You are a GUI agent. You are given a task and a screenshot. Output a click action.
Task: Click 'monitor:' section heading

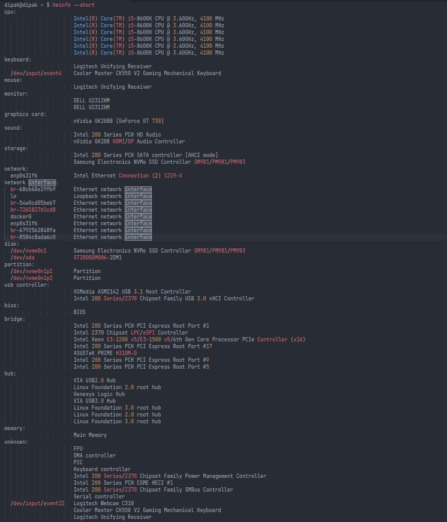(16, 94)
